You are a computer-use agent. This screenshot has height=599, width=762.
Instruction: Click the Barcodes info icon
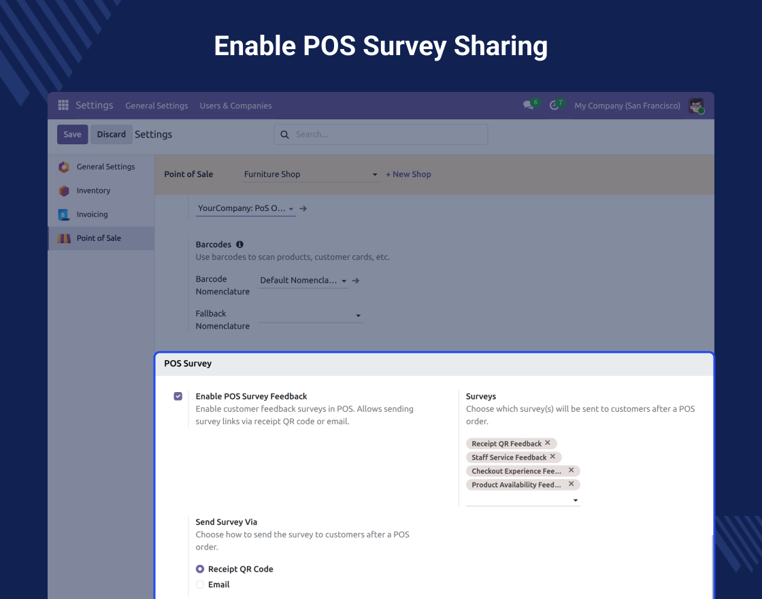coord(239,244)
